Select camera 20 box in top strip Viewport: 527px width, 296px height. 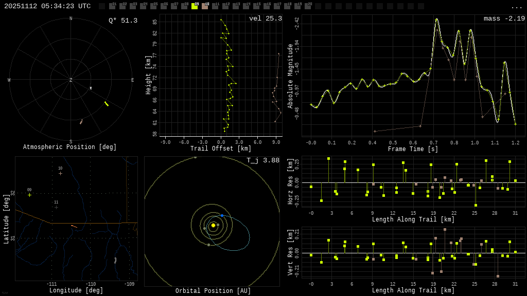click(x=308, y=6)
